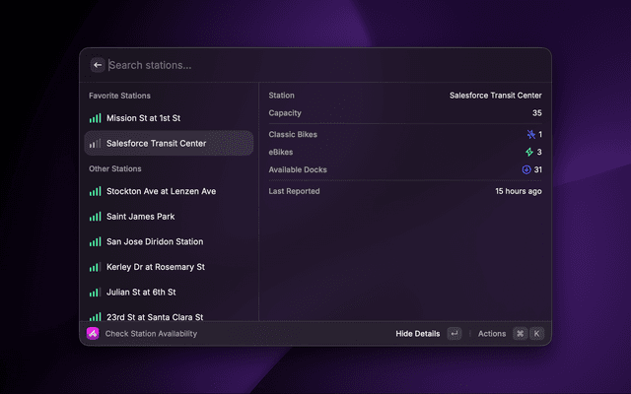Click the Available Docks icon
631x394 pixels.
[x=527, y=169]
